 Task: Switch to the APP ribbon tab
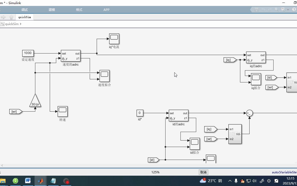coord(106,10)
